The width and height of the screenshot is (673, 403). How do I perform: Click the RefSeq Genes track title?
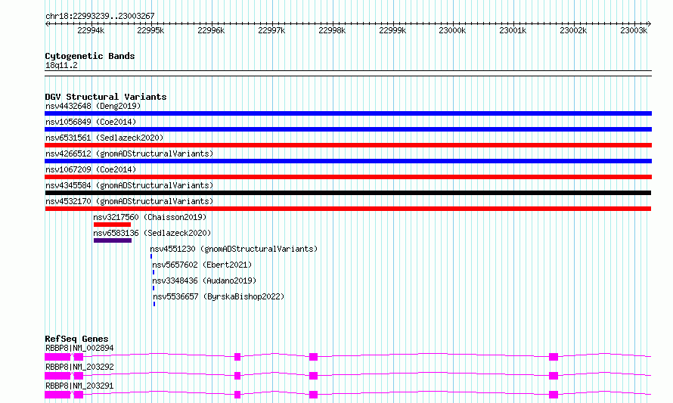[77, 339]
